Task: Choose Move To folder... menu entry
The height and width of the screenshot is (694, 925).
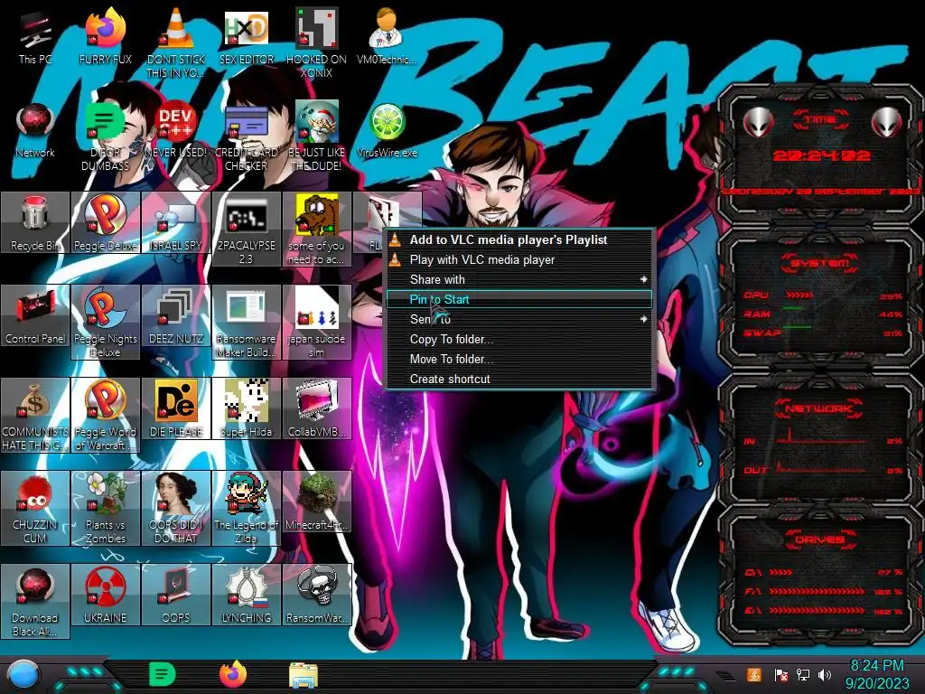Action: [519, 359]
